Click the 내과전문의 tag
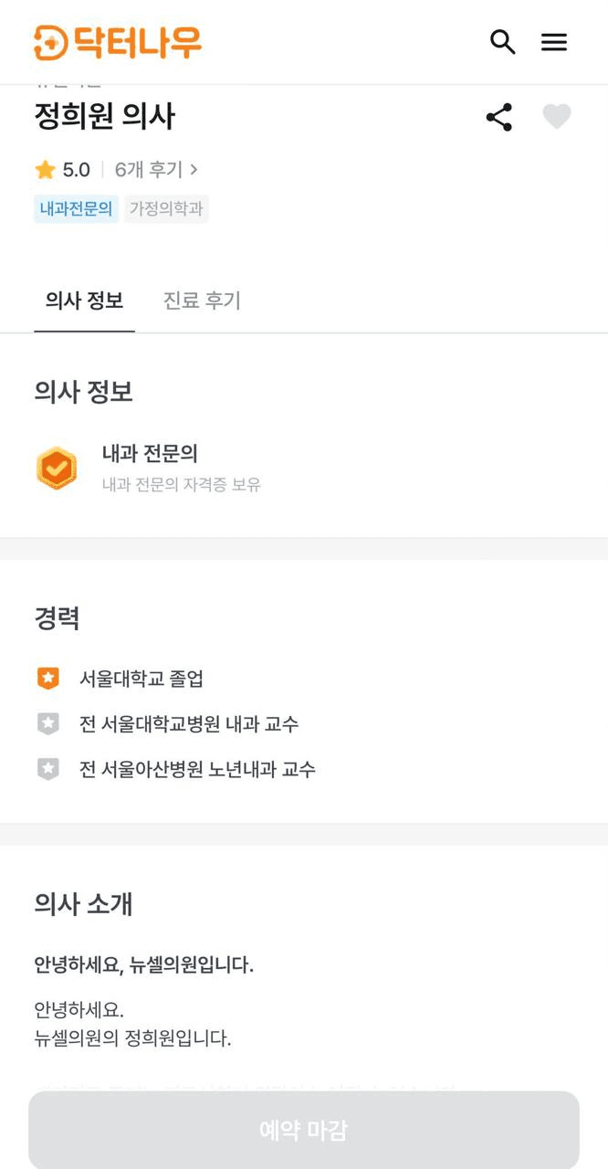 tap(76, 209)
